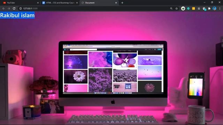This screenshot has width=223, height=125.
Task: Open the zoom magnifier in address bar
Action: (x=171, y=8)
